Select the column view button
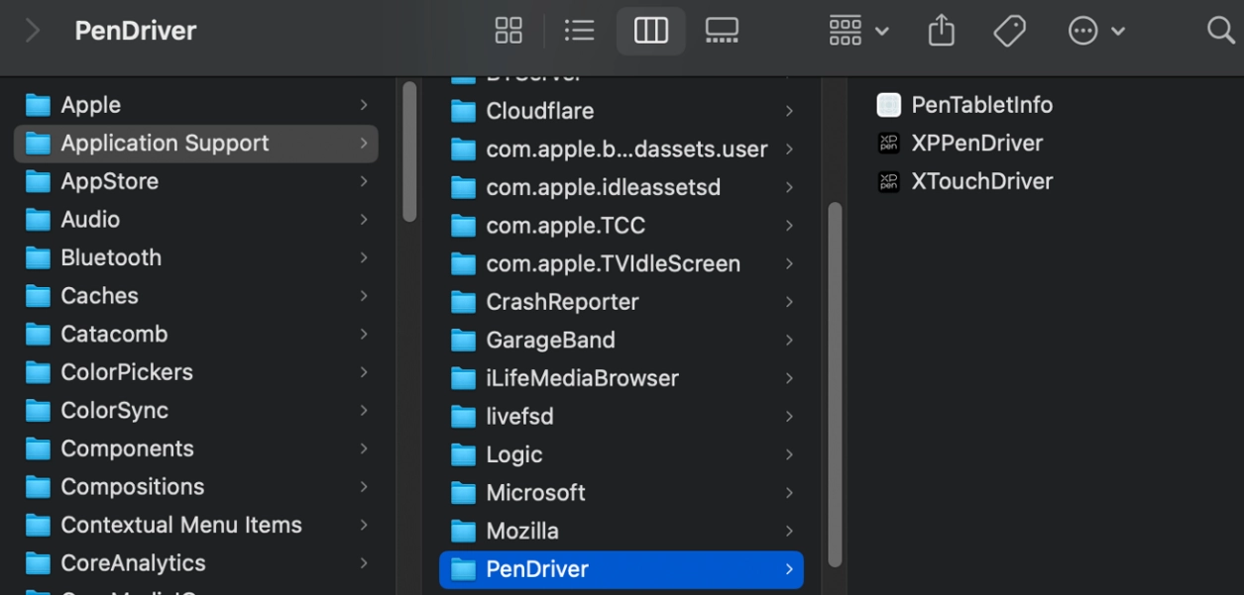Viewport: 1244px width, 595px height. (x=650, y=31)
